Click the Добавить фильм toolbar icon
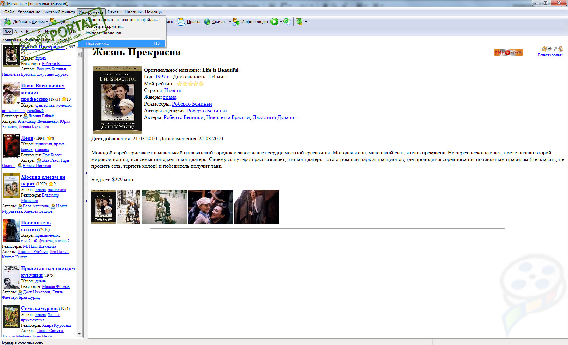The width and height of the screenshot is (568, 345). coord(7,22)
